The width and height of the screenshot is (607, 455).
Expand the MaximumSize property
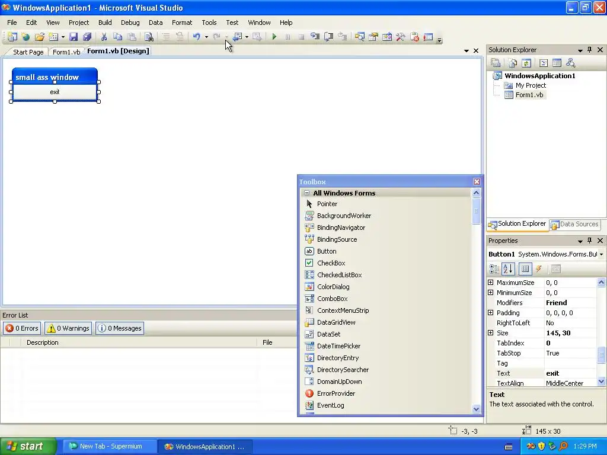pyautogui.click(x=490, y=283)
